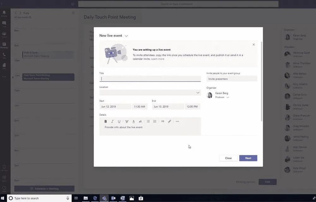Underline text in Details editor
Viewport: 316px width, 202px height.
coord(119,121)
